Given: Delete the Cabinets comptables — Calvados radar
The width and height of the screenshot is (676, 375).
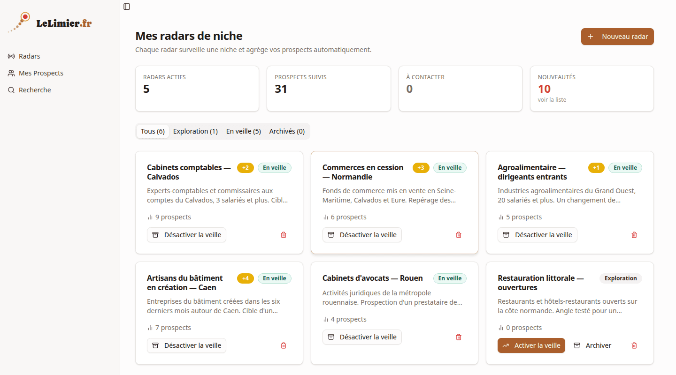Looking at the screenshot, I should point(284,235).
